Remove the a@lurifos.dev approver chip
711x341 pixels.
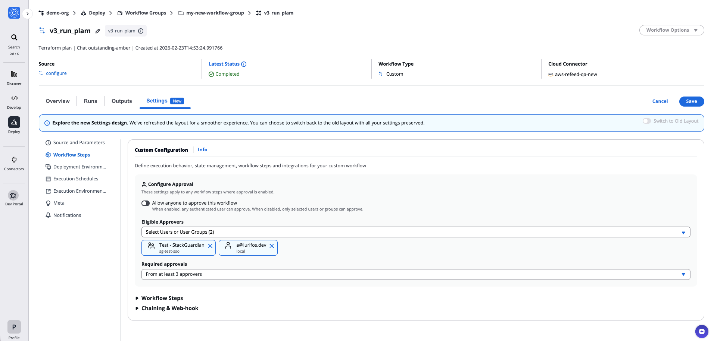click(272, 246)
